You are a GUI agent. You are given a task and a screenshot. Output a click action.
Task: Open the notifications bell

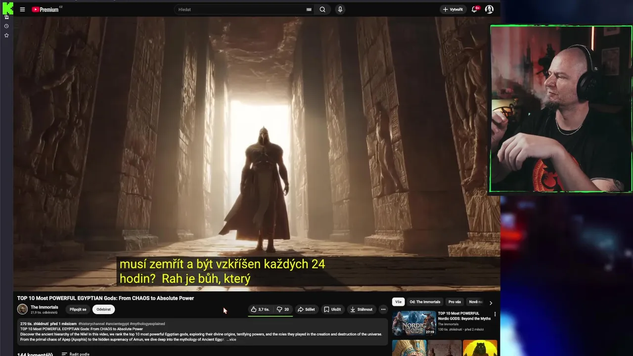[x=475, y=9]
